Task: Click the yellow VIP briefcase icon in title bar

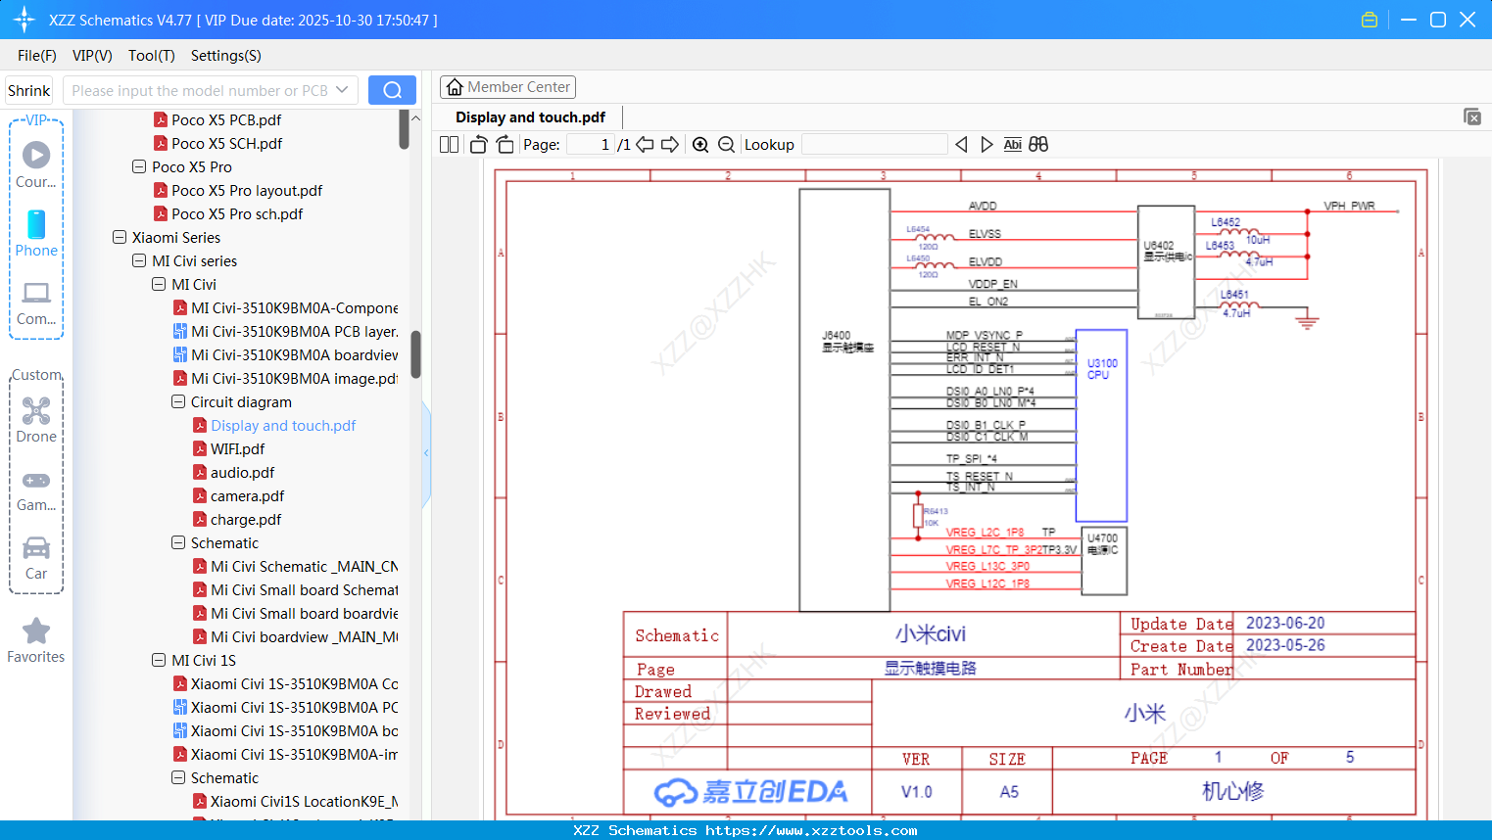Action: (1370, 20)
